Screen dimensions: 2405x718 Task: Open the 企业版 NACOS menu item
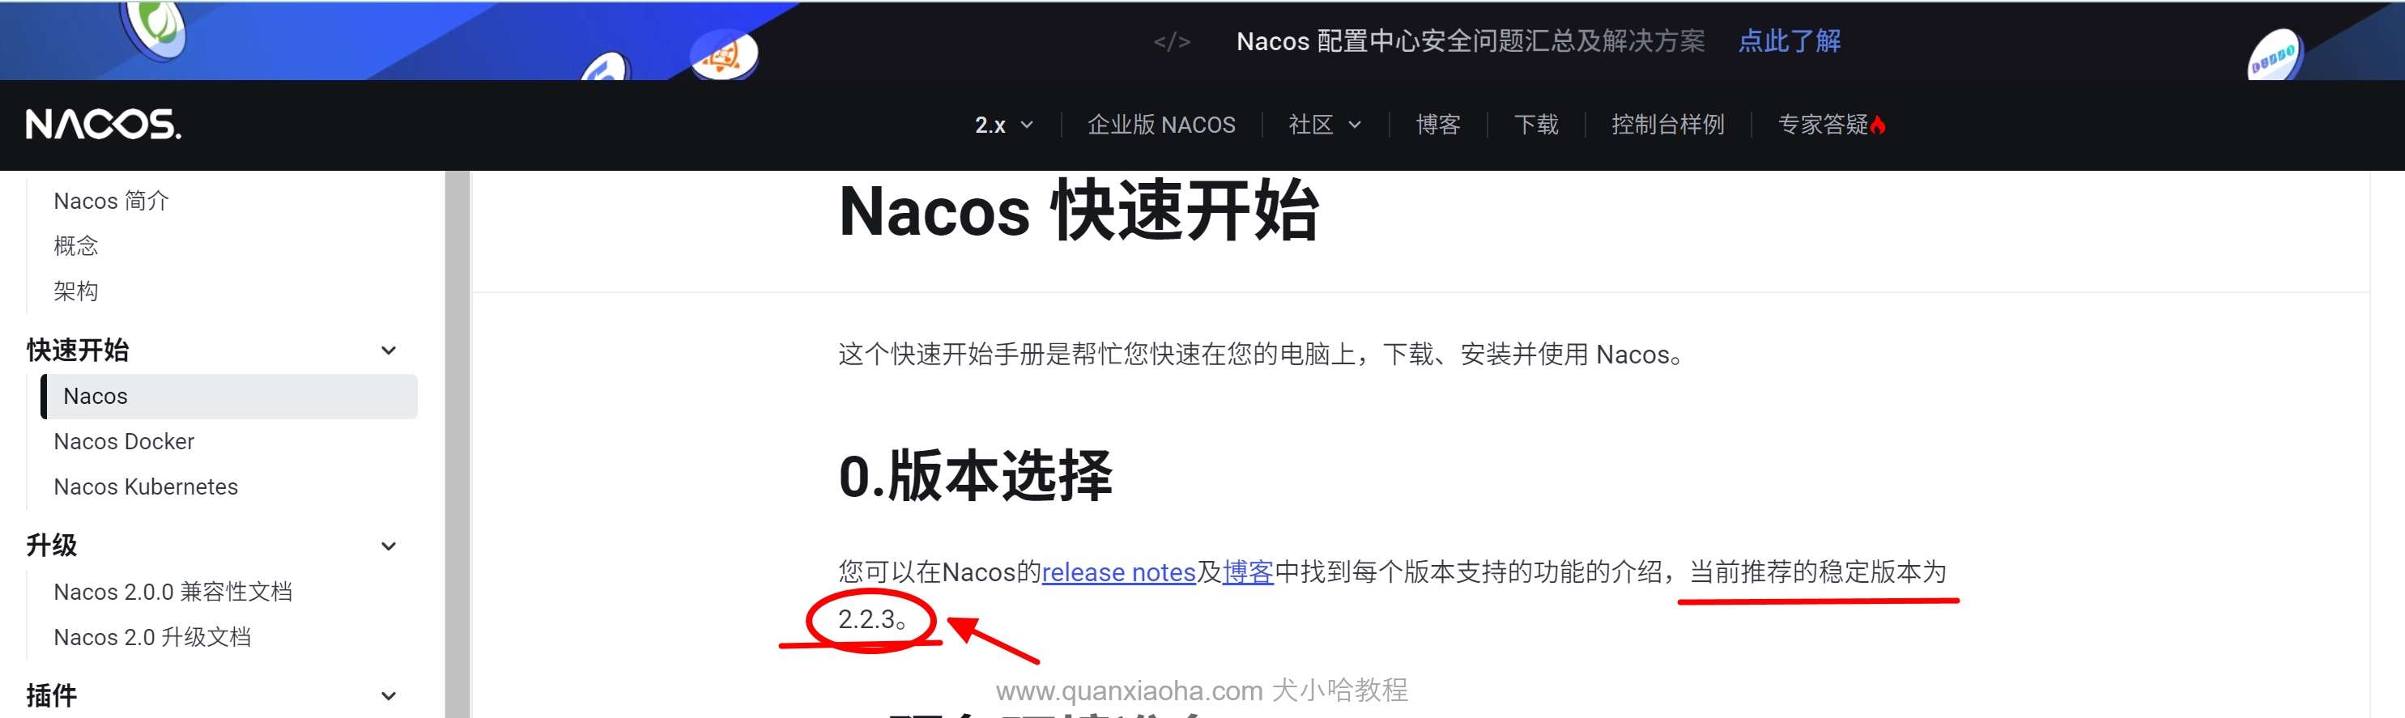pos(1160,125)
